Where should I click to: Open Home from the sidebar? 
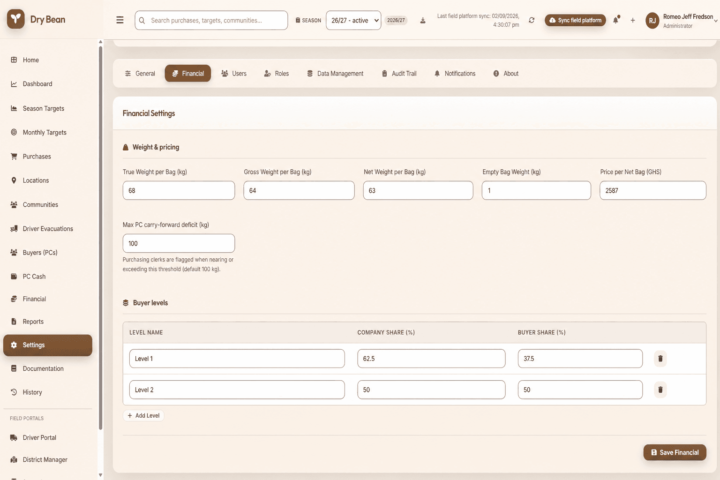pos(48,60)
